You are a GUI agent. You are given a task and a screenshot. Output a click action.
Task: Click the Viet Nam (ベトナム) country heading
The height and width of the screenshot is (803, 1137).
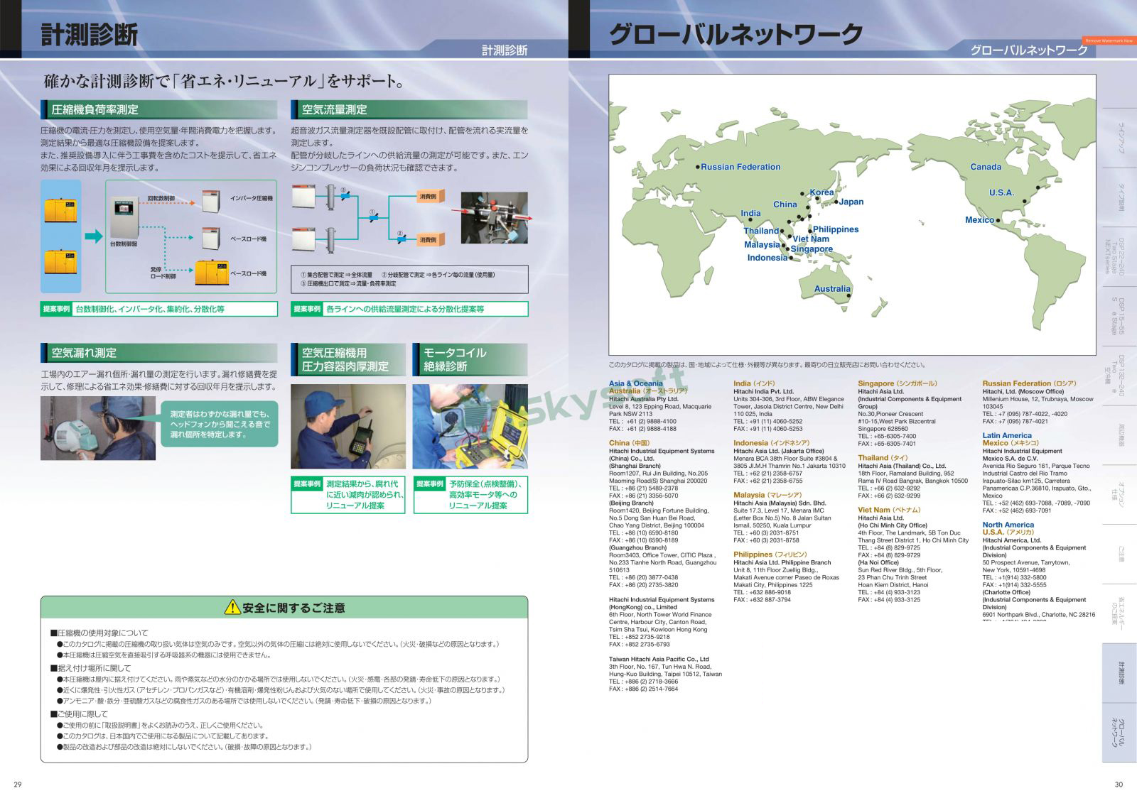click(x=889, y=510)
